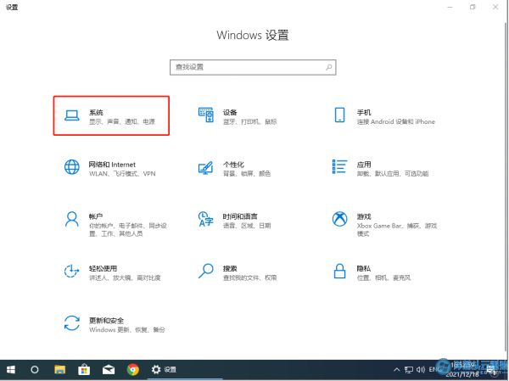This screenshot has width=509, height=381.
Task: Click the settings window vertical scrollbar
Action: (507, 185)
